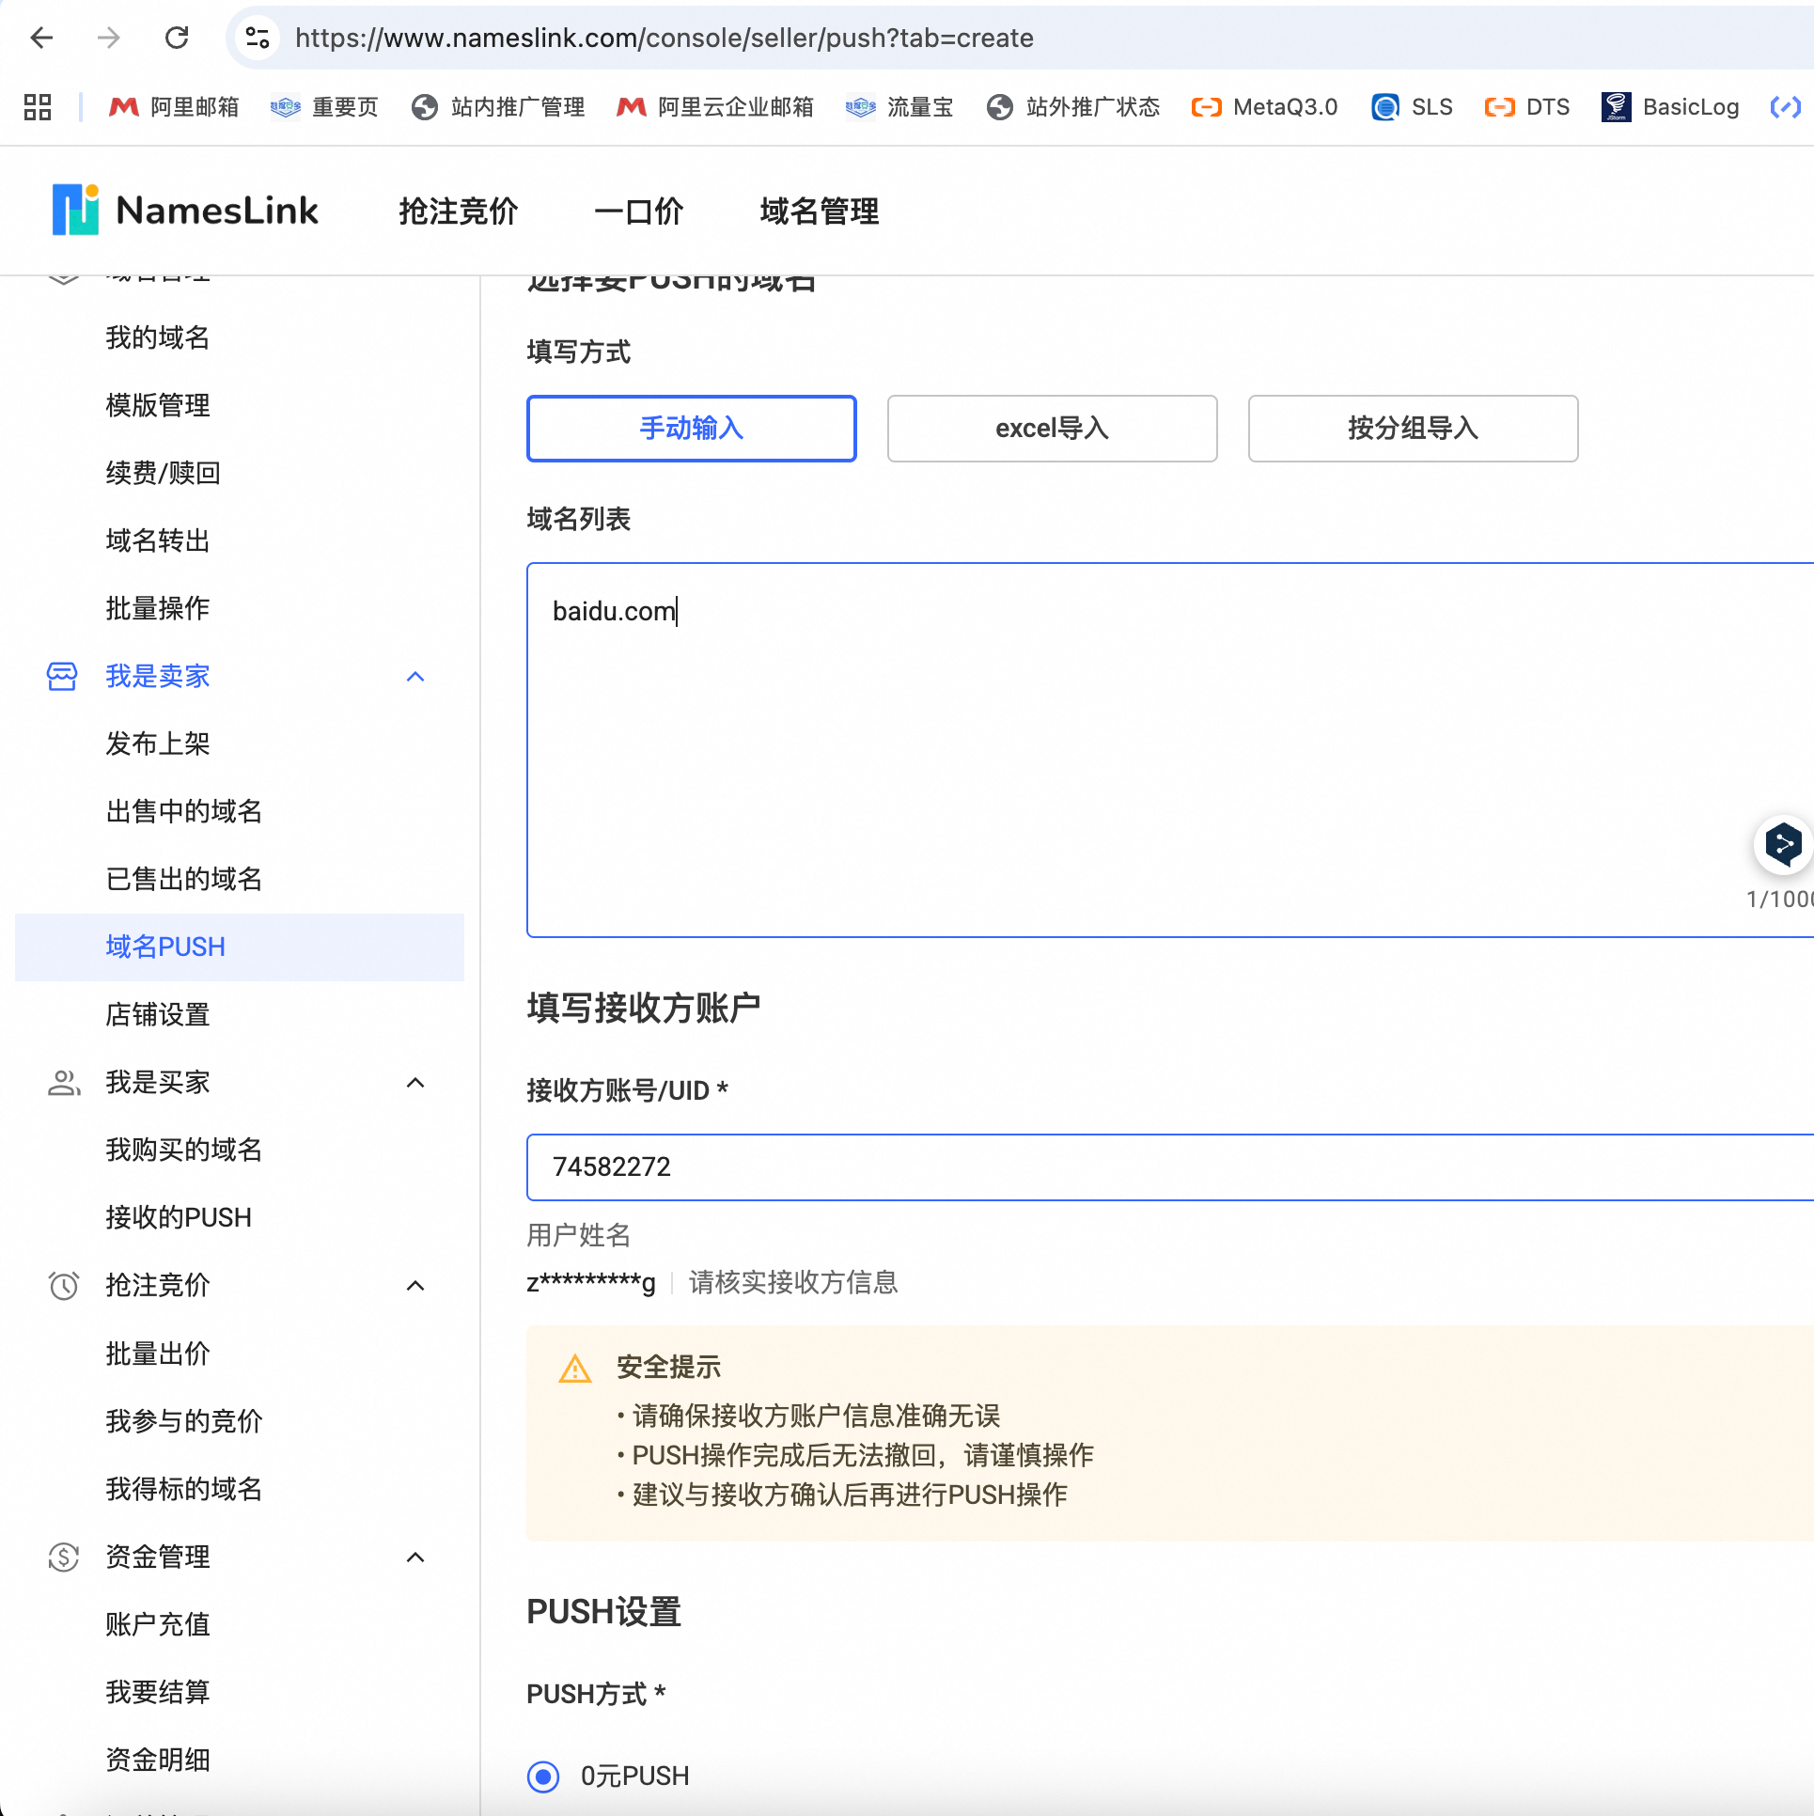The width and height of the screenshot is (1814, 1816).
Task: Collapse the 抢注竞价 sidebar section
Action: point(415,1286)
